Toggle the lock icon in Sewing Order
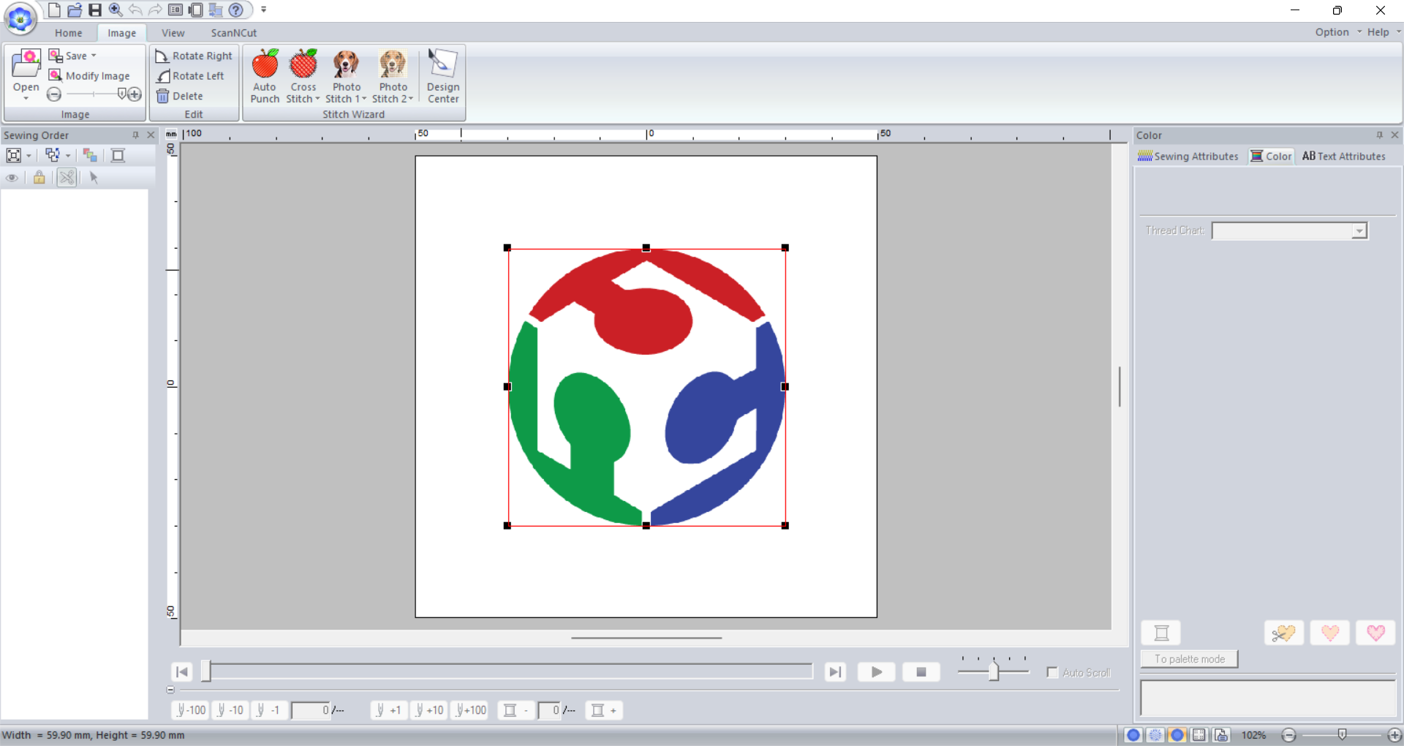Viewport: 1404px width, 746px height. 39,178
